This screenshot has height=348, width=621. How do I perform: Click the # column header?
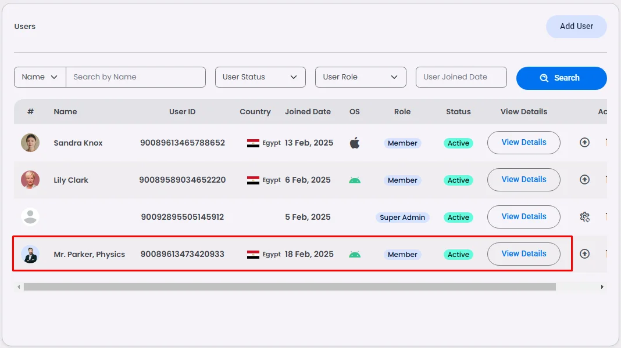[30, 112]
